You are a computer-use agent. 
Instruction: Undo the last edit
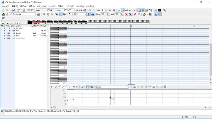(29, 10)
